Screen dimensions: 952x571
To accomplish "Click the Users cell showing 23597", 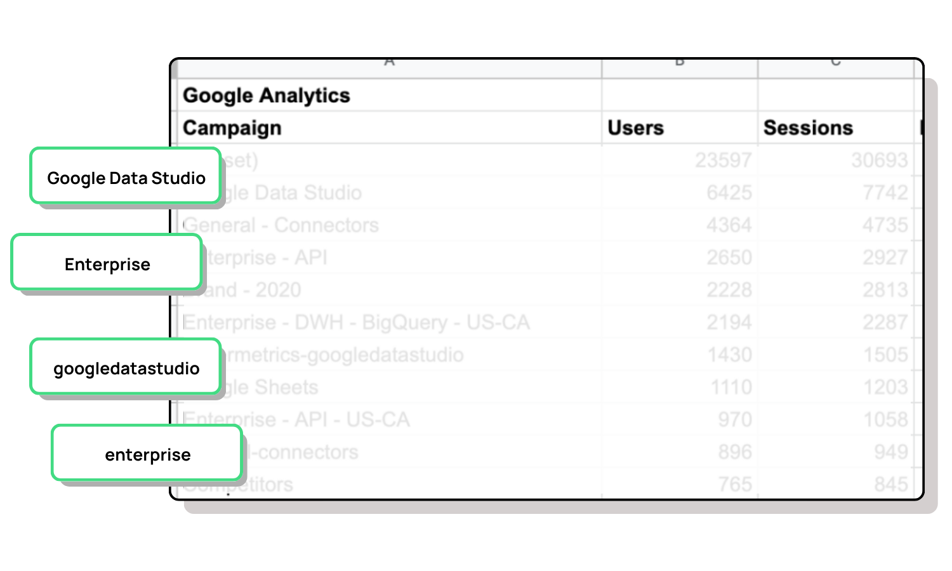I will coord(723,160).
